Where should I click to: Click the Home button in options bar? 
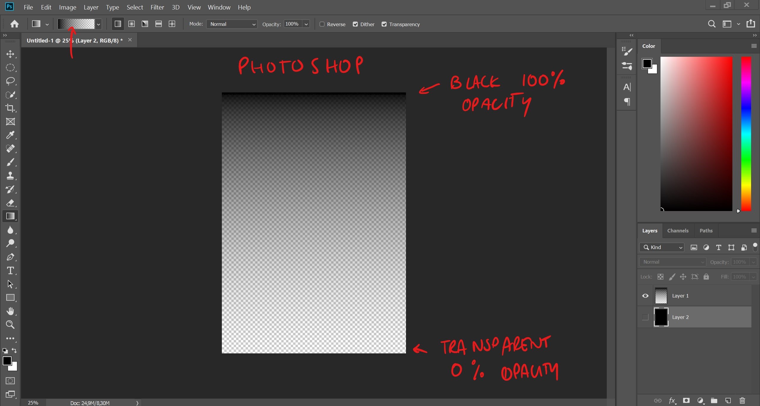tap(14, 24)
